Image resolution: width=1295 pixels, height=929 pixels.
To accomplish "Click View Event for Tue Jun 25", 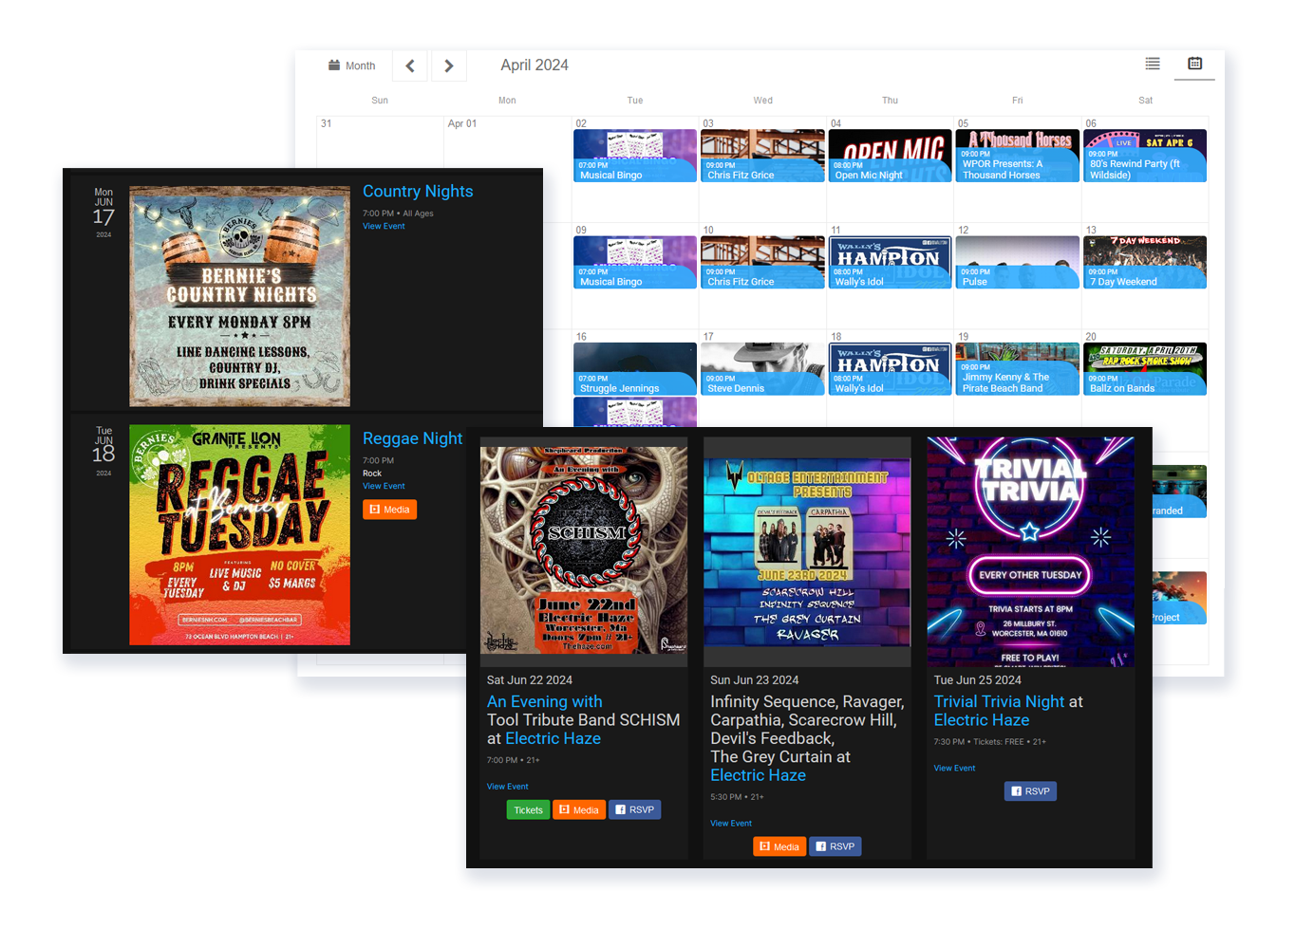I will [x=954, y=769].
